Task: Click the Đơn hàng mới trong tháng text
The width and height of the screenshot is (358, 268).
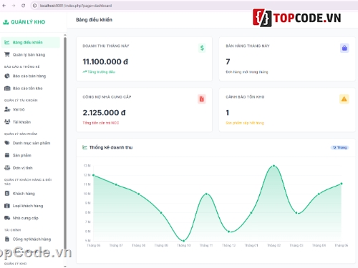Action: pos(247,72)
